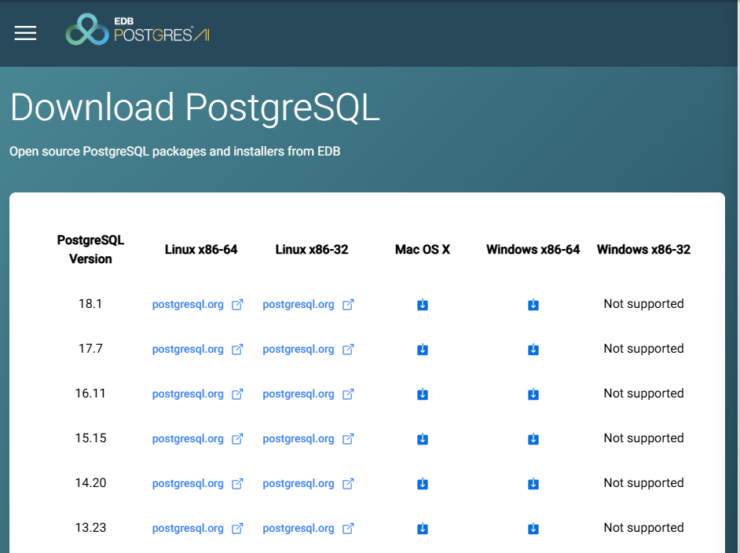The width and height of the screenshot is (740, 553).
Task: Open postgresql.org link for 17.7 Linux x86-64
Action: [197, 350]
